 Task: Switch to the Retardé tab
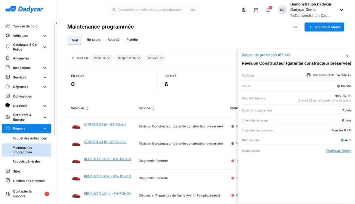(x=114, y=40)
